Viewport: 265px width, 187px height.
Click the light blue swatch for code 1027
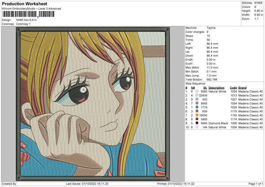click(x=197, y=99)
